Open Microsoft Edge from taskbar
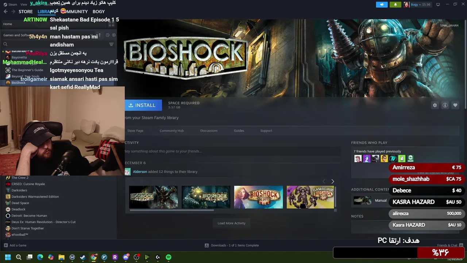Viewport: 467px width, 263px height. [40, 257]
